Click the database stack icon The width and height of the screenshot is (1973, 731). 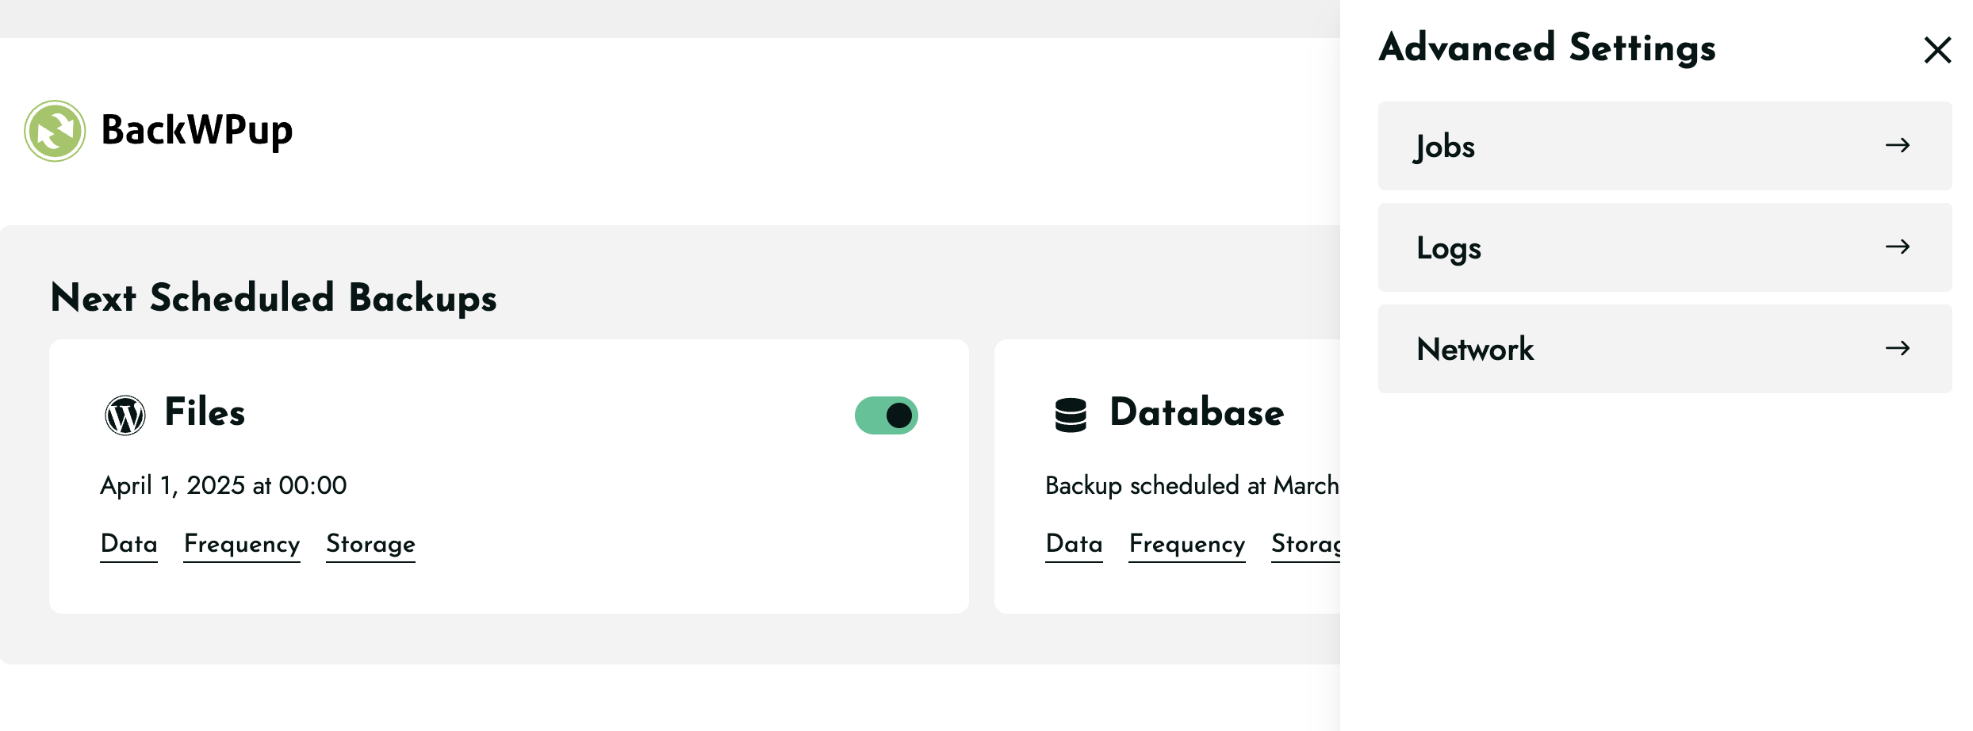coord(1071,415)
